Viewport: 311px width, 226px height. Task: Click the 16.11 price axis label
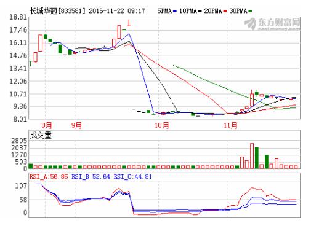[18, 43]
